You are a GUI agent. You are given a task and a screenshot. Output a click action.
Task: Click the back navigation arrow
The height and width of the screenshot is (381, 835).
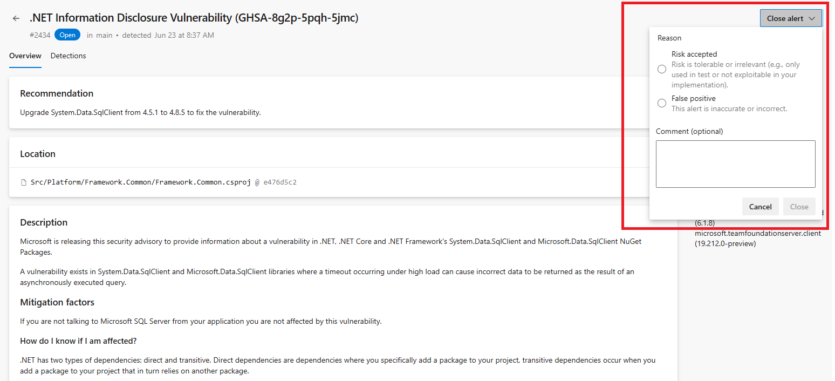point(16,18)
